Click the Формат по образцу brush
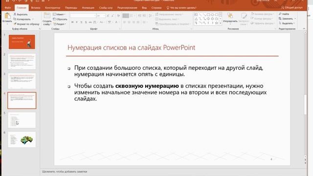This screenshot has width=313, height=176. click(26, 24)
